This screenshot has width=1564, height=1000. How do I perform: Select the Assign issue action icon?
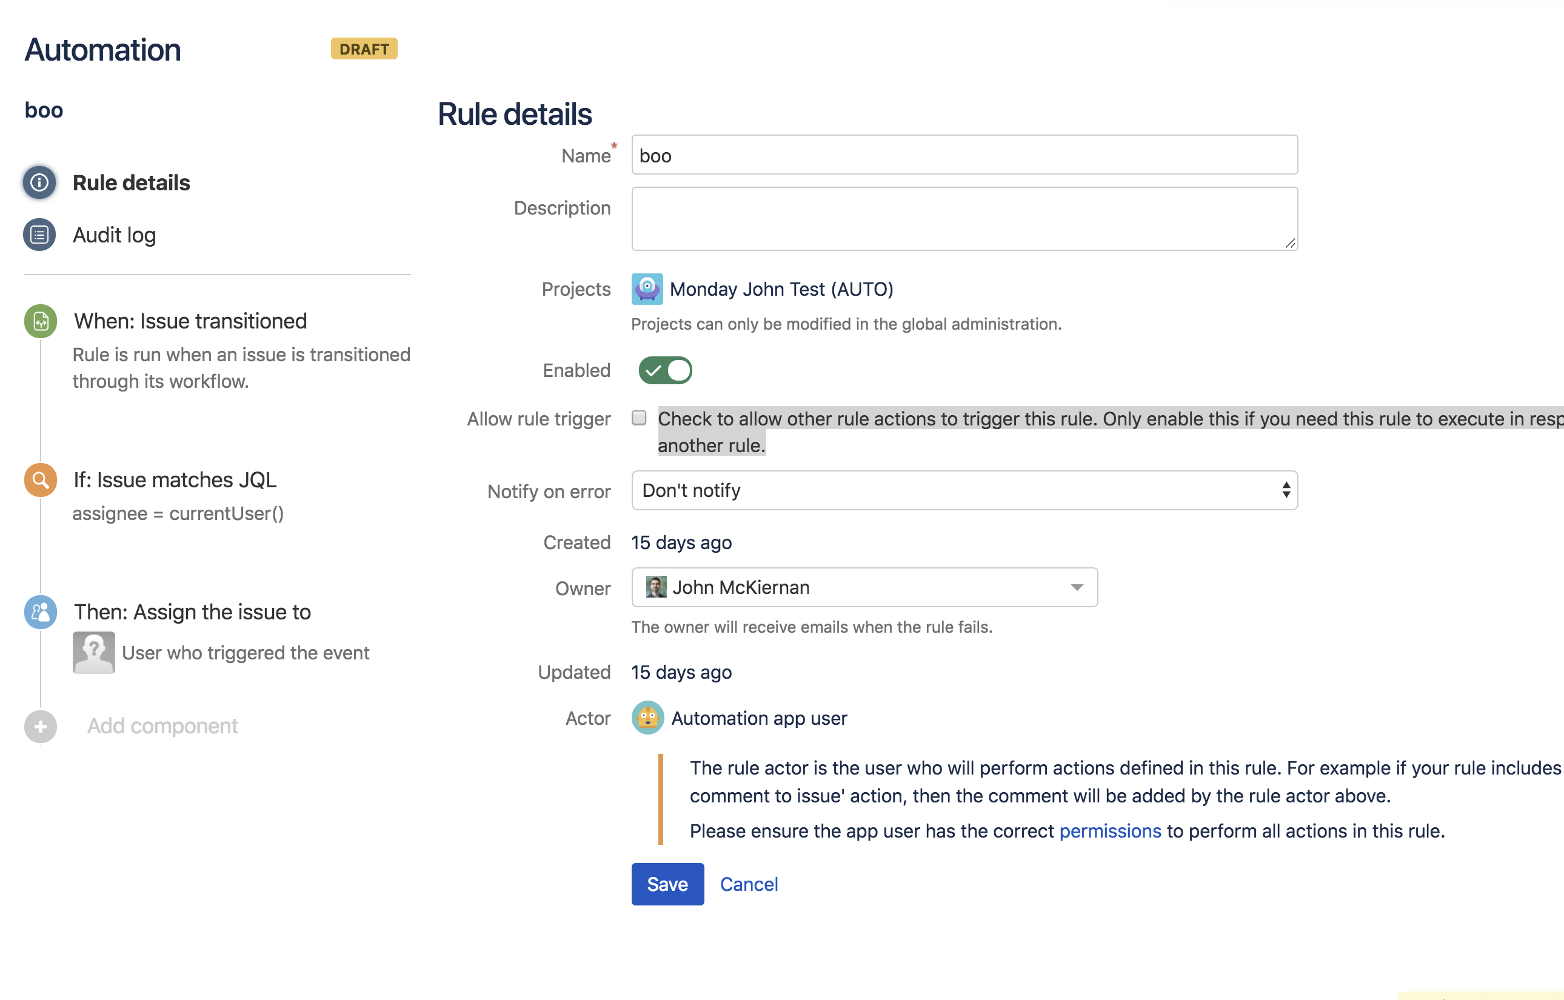tap(40, 612)
